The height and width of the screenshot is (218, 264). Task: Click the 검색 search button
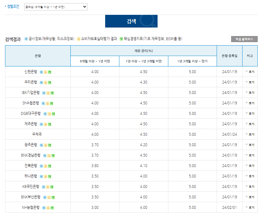click(x=131, y=21)
